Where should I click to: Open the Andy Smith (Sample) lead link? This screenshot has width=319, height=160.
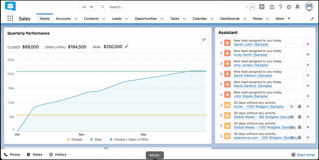tap(250, 55)
